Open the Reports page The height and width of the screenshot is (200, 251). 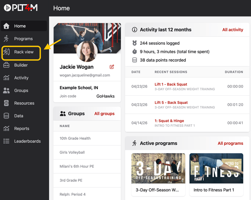click(24, 128)
